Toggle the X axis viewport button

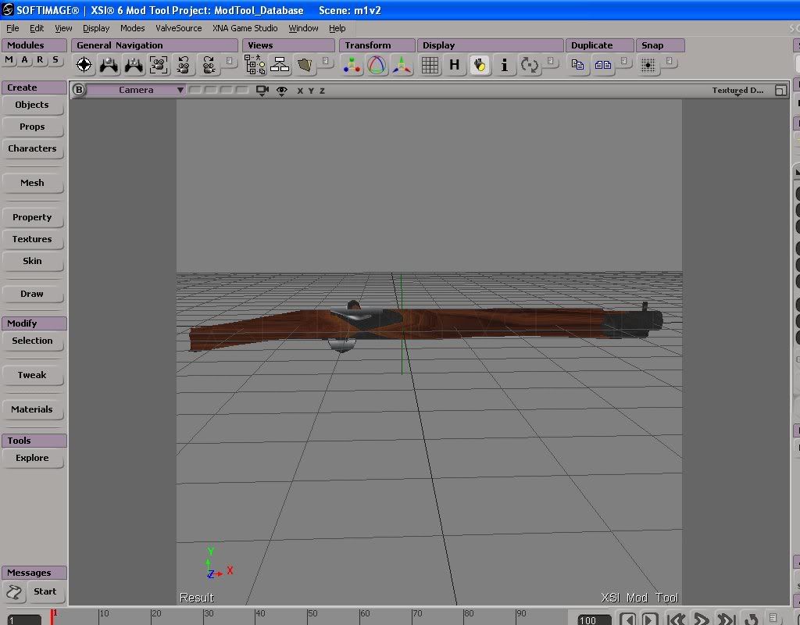pos(300,91)
